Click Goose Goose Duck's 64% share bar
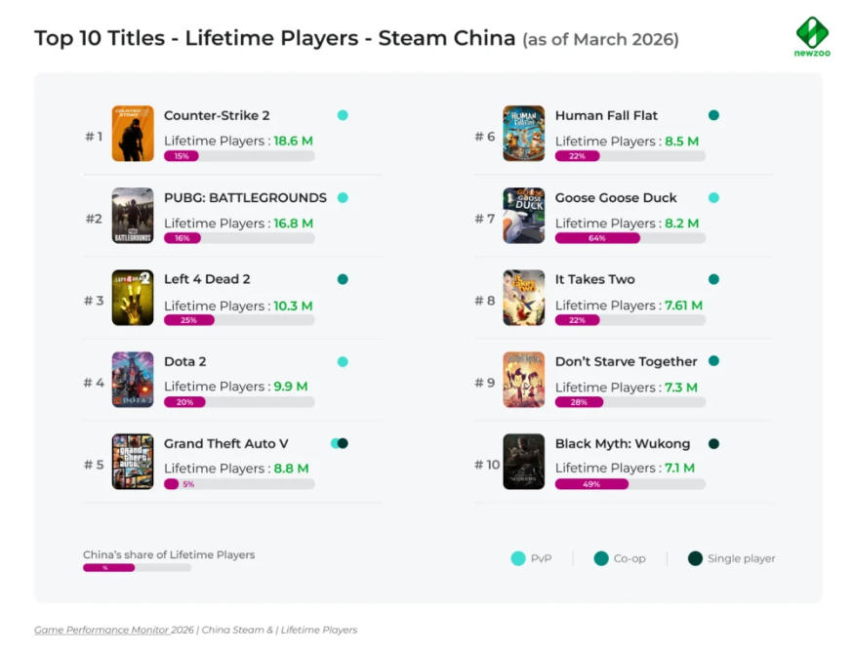The height and width of the screenshot is (654, 853). [x=597, y=238]
